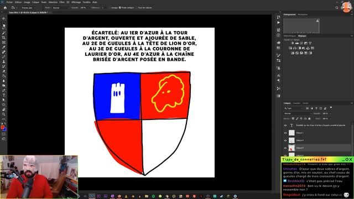
Task: Select the Eraser tool
Action: (4, 71)
